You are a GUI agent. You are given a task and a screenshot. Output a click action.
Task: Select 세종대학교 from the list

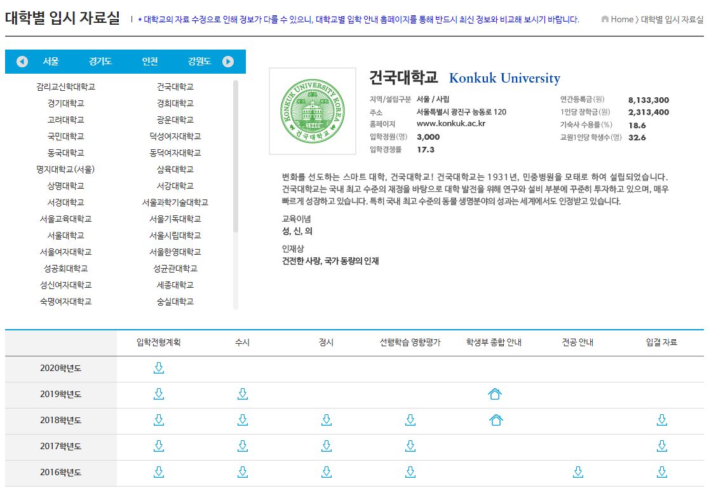pos(175,285)
